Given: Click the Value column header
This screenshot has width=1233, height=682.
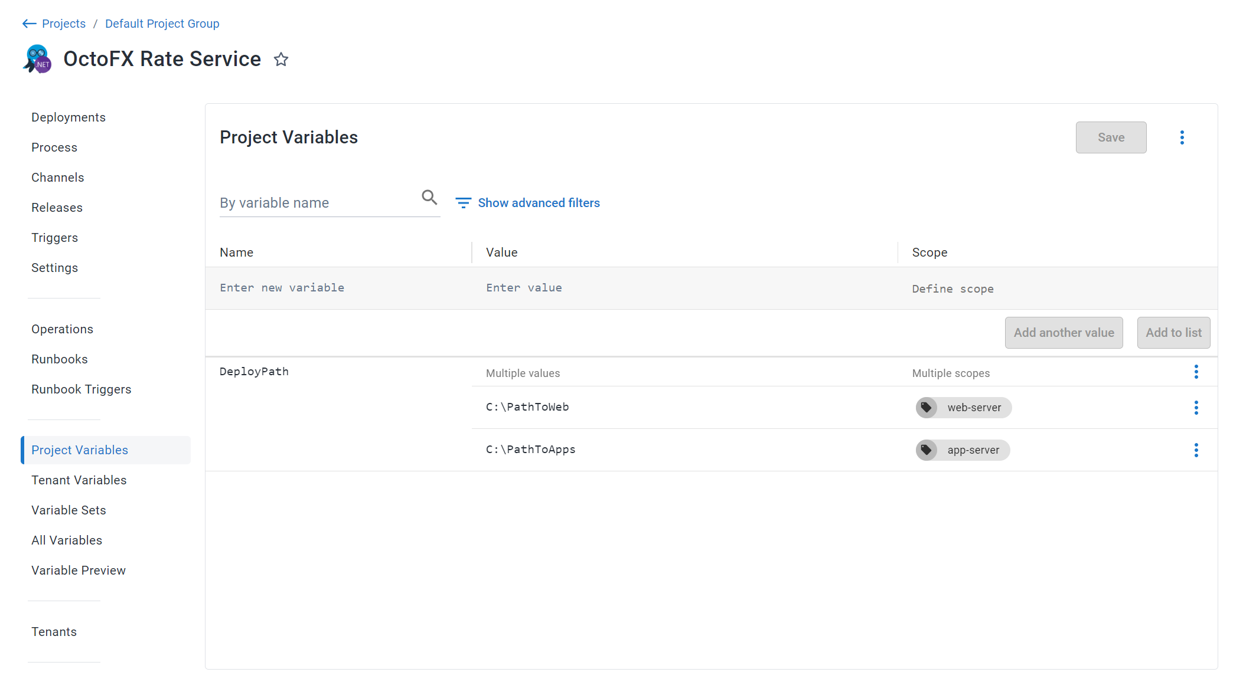Looking at the screenshot, I should pyautogui.click(x=501, y=253).
